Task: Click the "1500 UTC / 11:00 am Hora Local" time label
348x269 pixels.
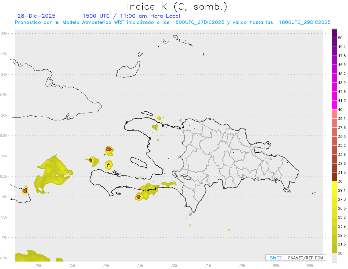Action: [131, 16]
